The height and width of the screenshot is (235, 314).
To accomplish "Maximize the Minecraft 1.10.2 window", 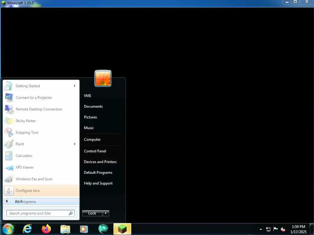I will pos(295,2).
